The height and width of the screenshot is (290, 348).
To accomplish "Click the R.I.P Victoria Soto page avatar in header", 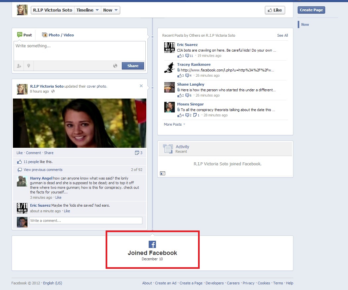I will click(22, 10).
